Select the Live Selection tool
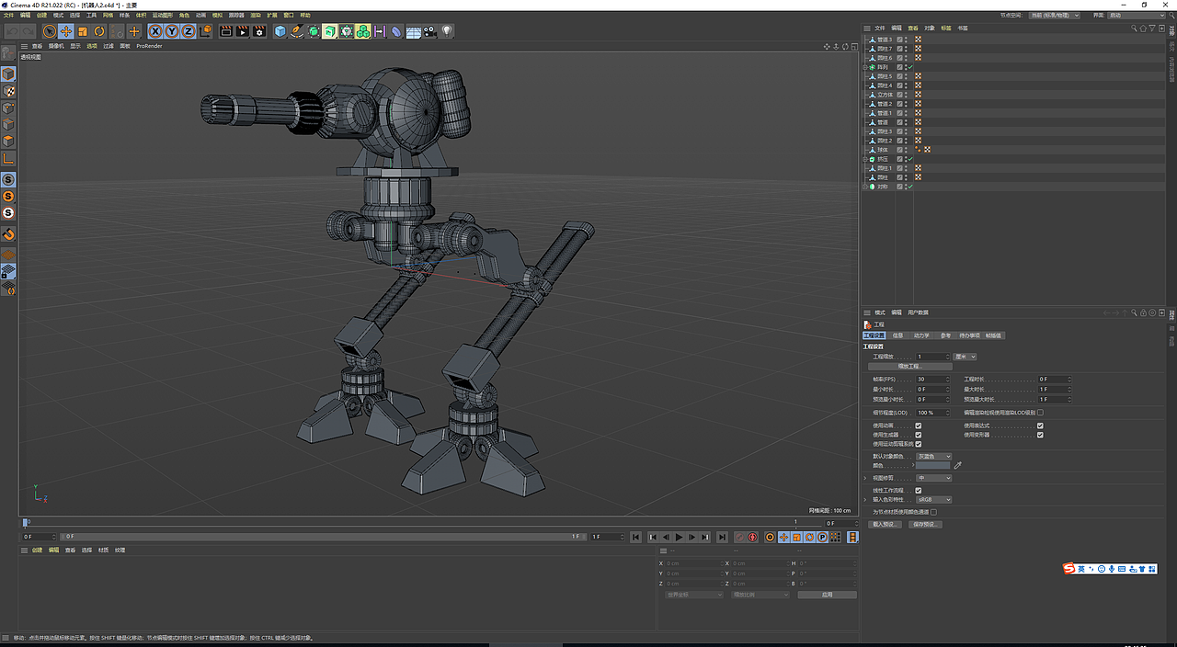Image resolution: width=1177 pixels, height=647 pixels. pos(50,31)
